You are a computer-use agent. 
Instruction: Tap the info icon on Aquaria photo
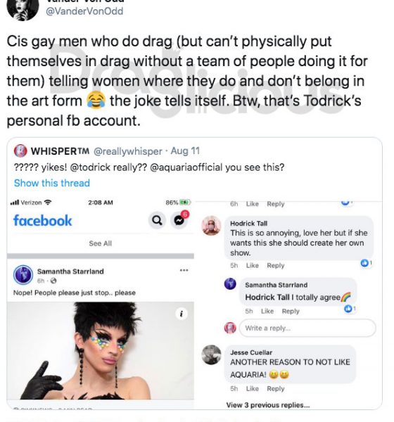point(182,314)
